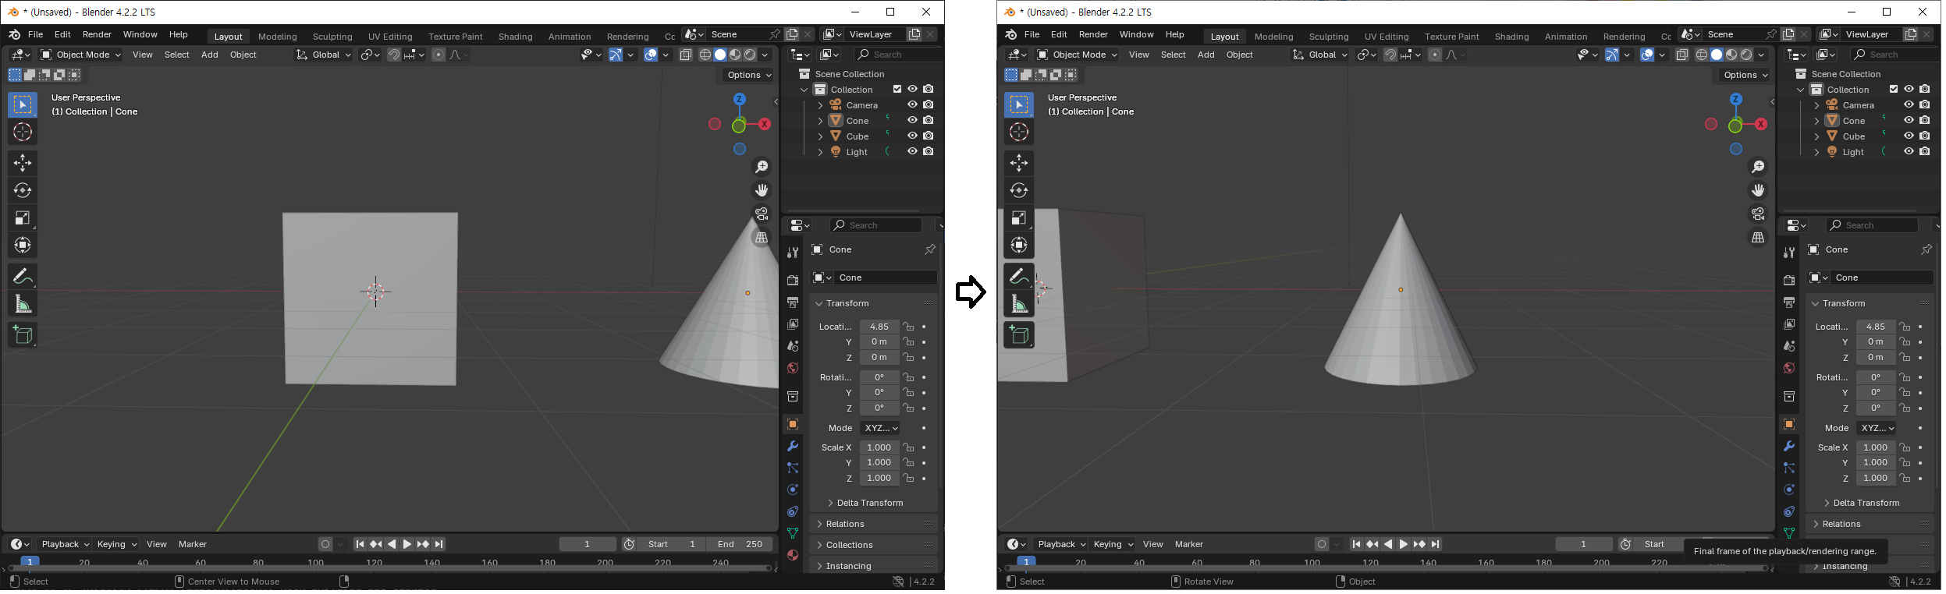Select the Rotate tool in right window
This screenshot has width=1946, height=594.
[x=1018, y=191]
